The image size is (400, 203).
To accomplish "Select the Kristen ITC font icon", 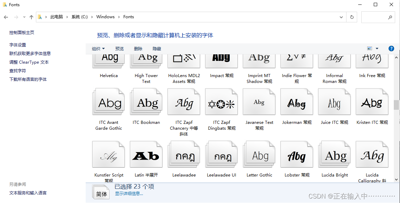I will click(372, 101).
